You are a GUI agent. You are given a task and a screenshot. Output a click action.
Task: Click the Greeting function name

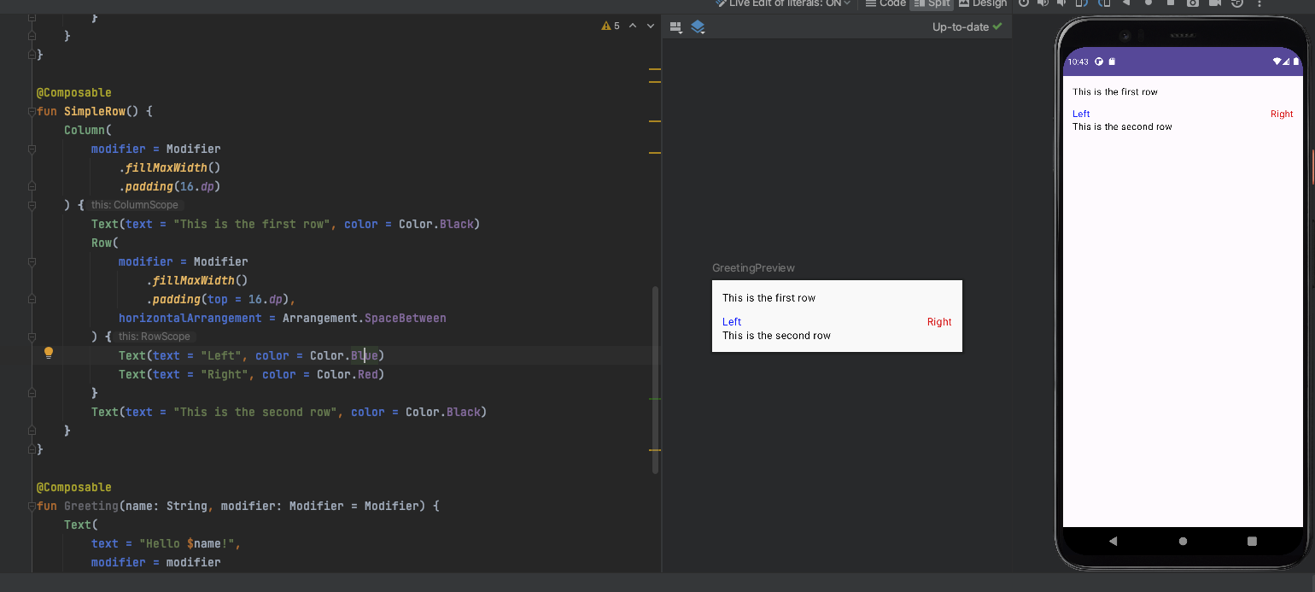(x=91, y=506)
